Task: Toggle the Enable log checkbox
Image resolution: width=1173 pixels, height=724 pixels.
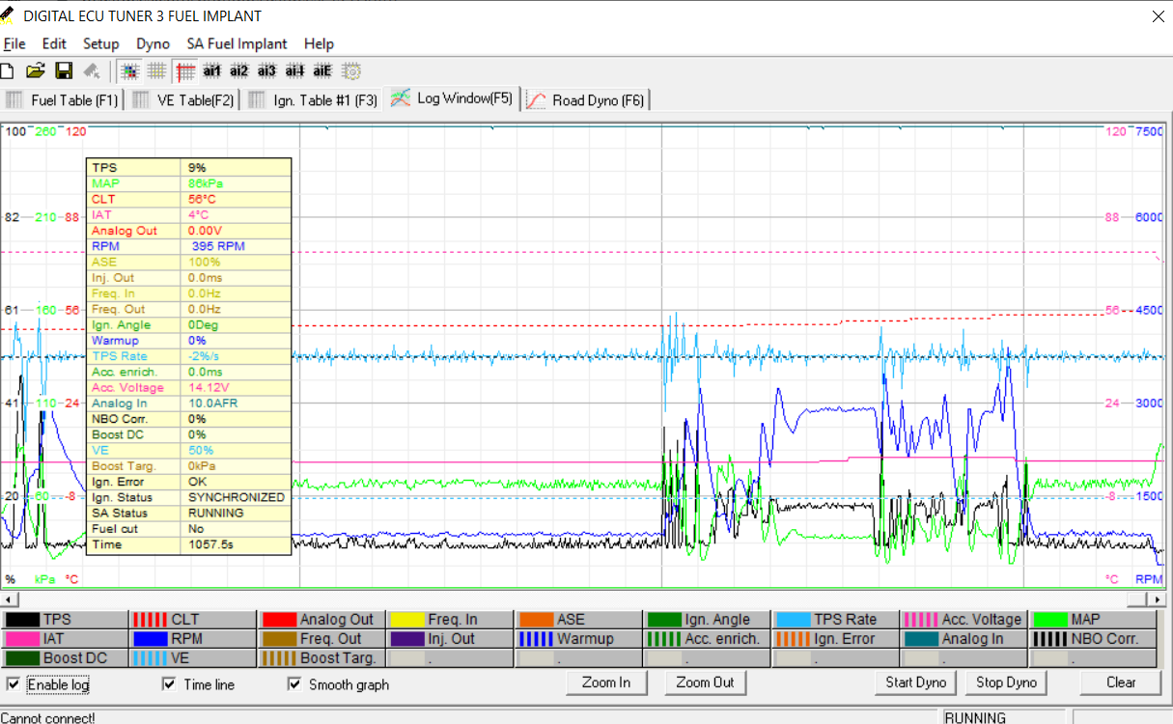Action: click(x=13, y=684)
